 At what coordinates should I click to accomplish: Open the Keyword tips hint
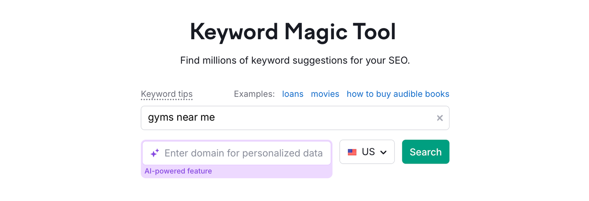(167, 94)
